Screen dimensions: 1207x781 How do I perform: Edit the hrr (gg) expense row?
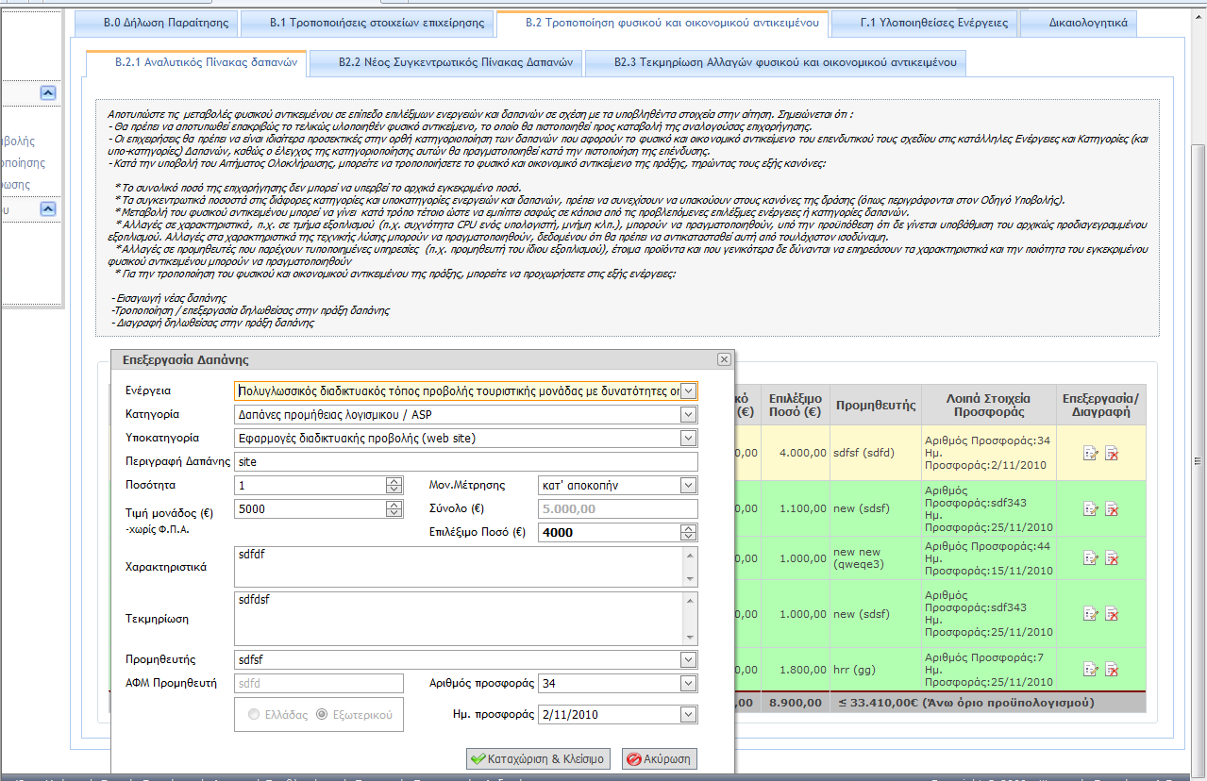(1091, 670)
